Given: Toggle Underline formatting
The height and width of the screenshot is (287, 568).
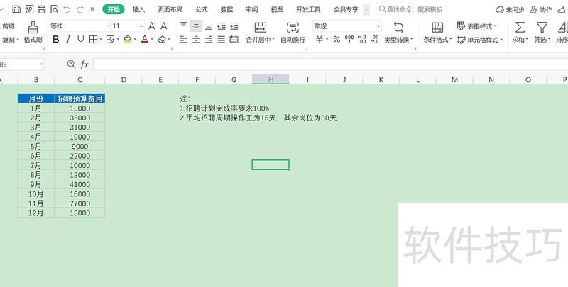Looking at the screenshot, I should [x=80, y=40].
